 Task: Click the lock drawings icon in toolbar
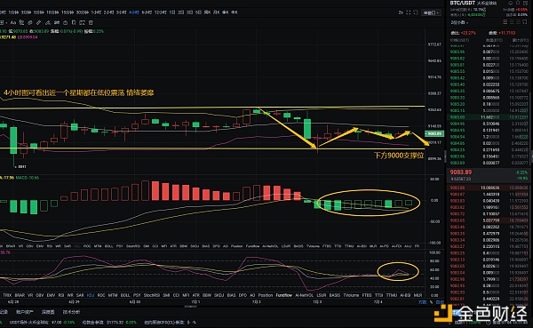pos(65,23)
